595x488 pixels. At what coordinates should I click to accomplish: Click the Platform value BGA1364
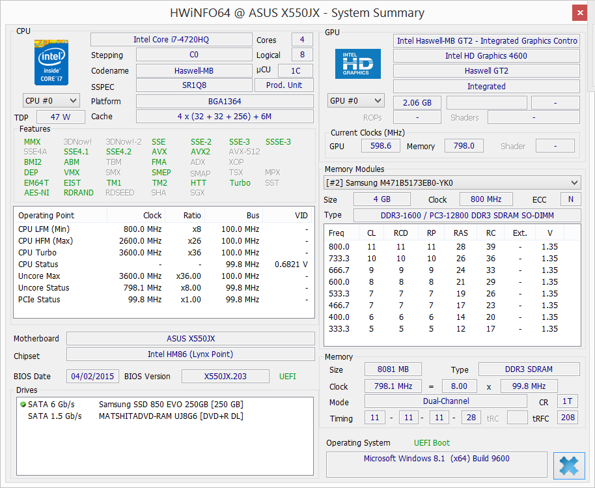pos(225,102)
